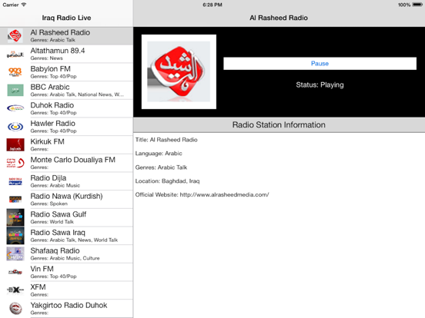Select Shafaaq Radio station name
This screenshot has height=318, width=425.
point(55,250)
